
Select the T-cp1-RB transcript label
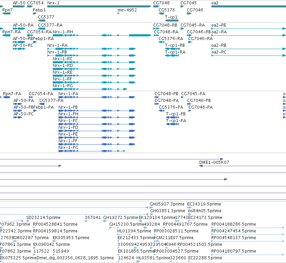(175, 45)
